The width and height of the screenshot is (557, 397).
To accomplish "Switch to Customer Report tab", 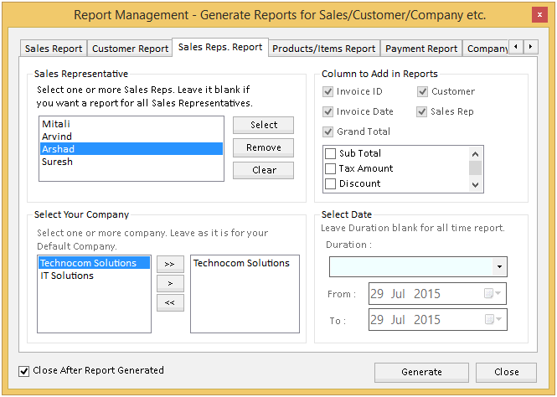I will point(130,49).
